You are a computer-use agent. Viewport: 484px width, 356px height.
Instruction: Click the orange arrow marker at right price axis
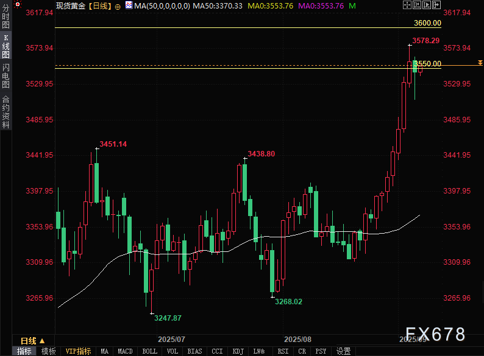pyautogui.click(x=480, y=63)
